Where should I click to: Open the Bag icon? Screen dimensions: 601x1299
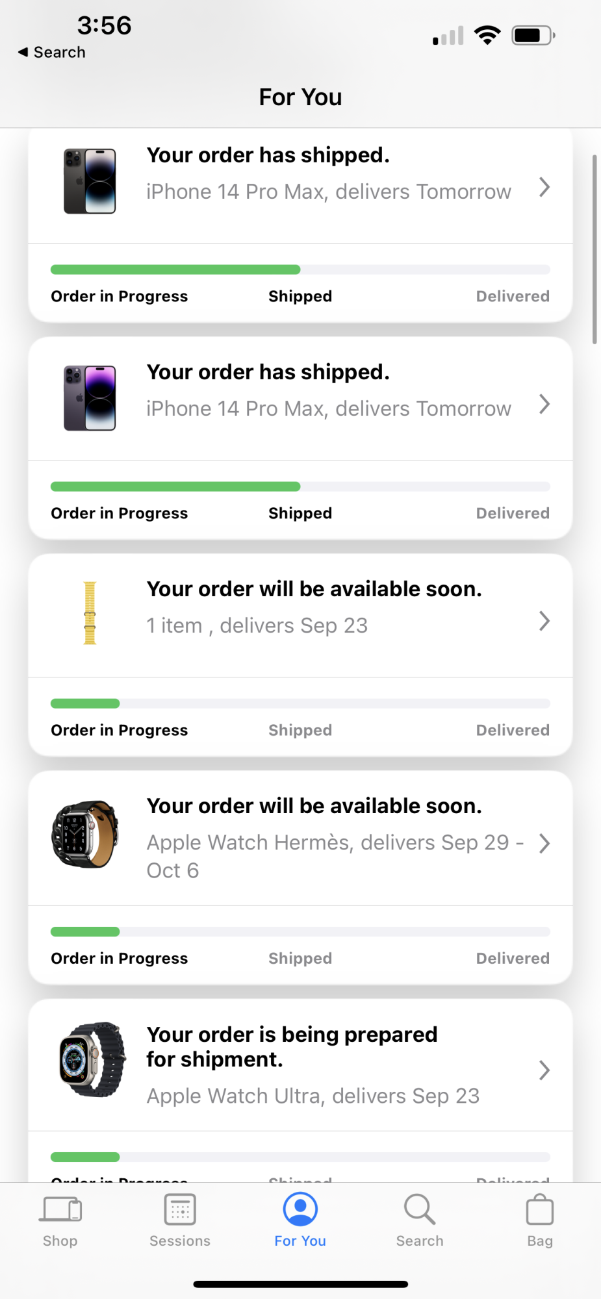(x=539, y=1210)
